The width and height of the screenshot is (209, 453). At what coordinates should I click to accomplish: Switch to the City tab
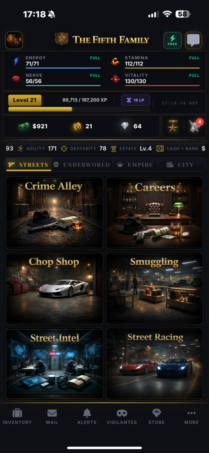(180, 165)
